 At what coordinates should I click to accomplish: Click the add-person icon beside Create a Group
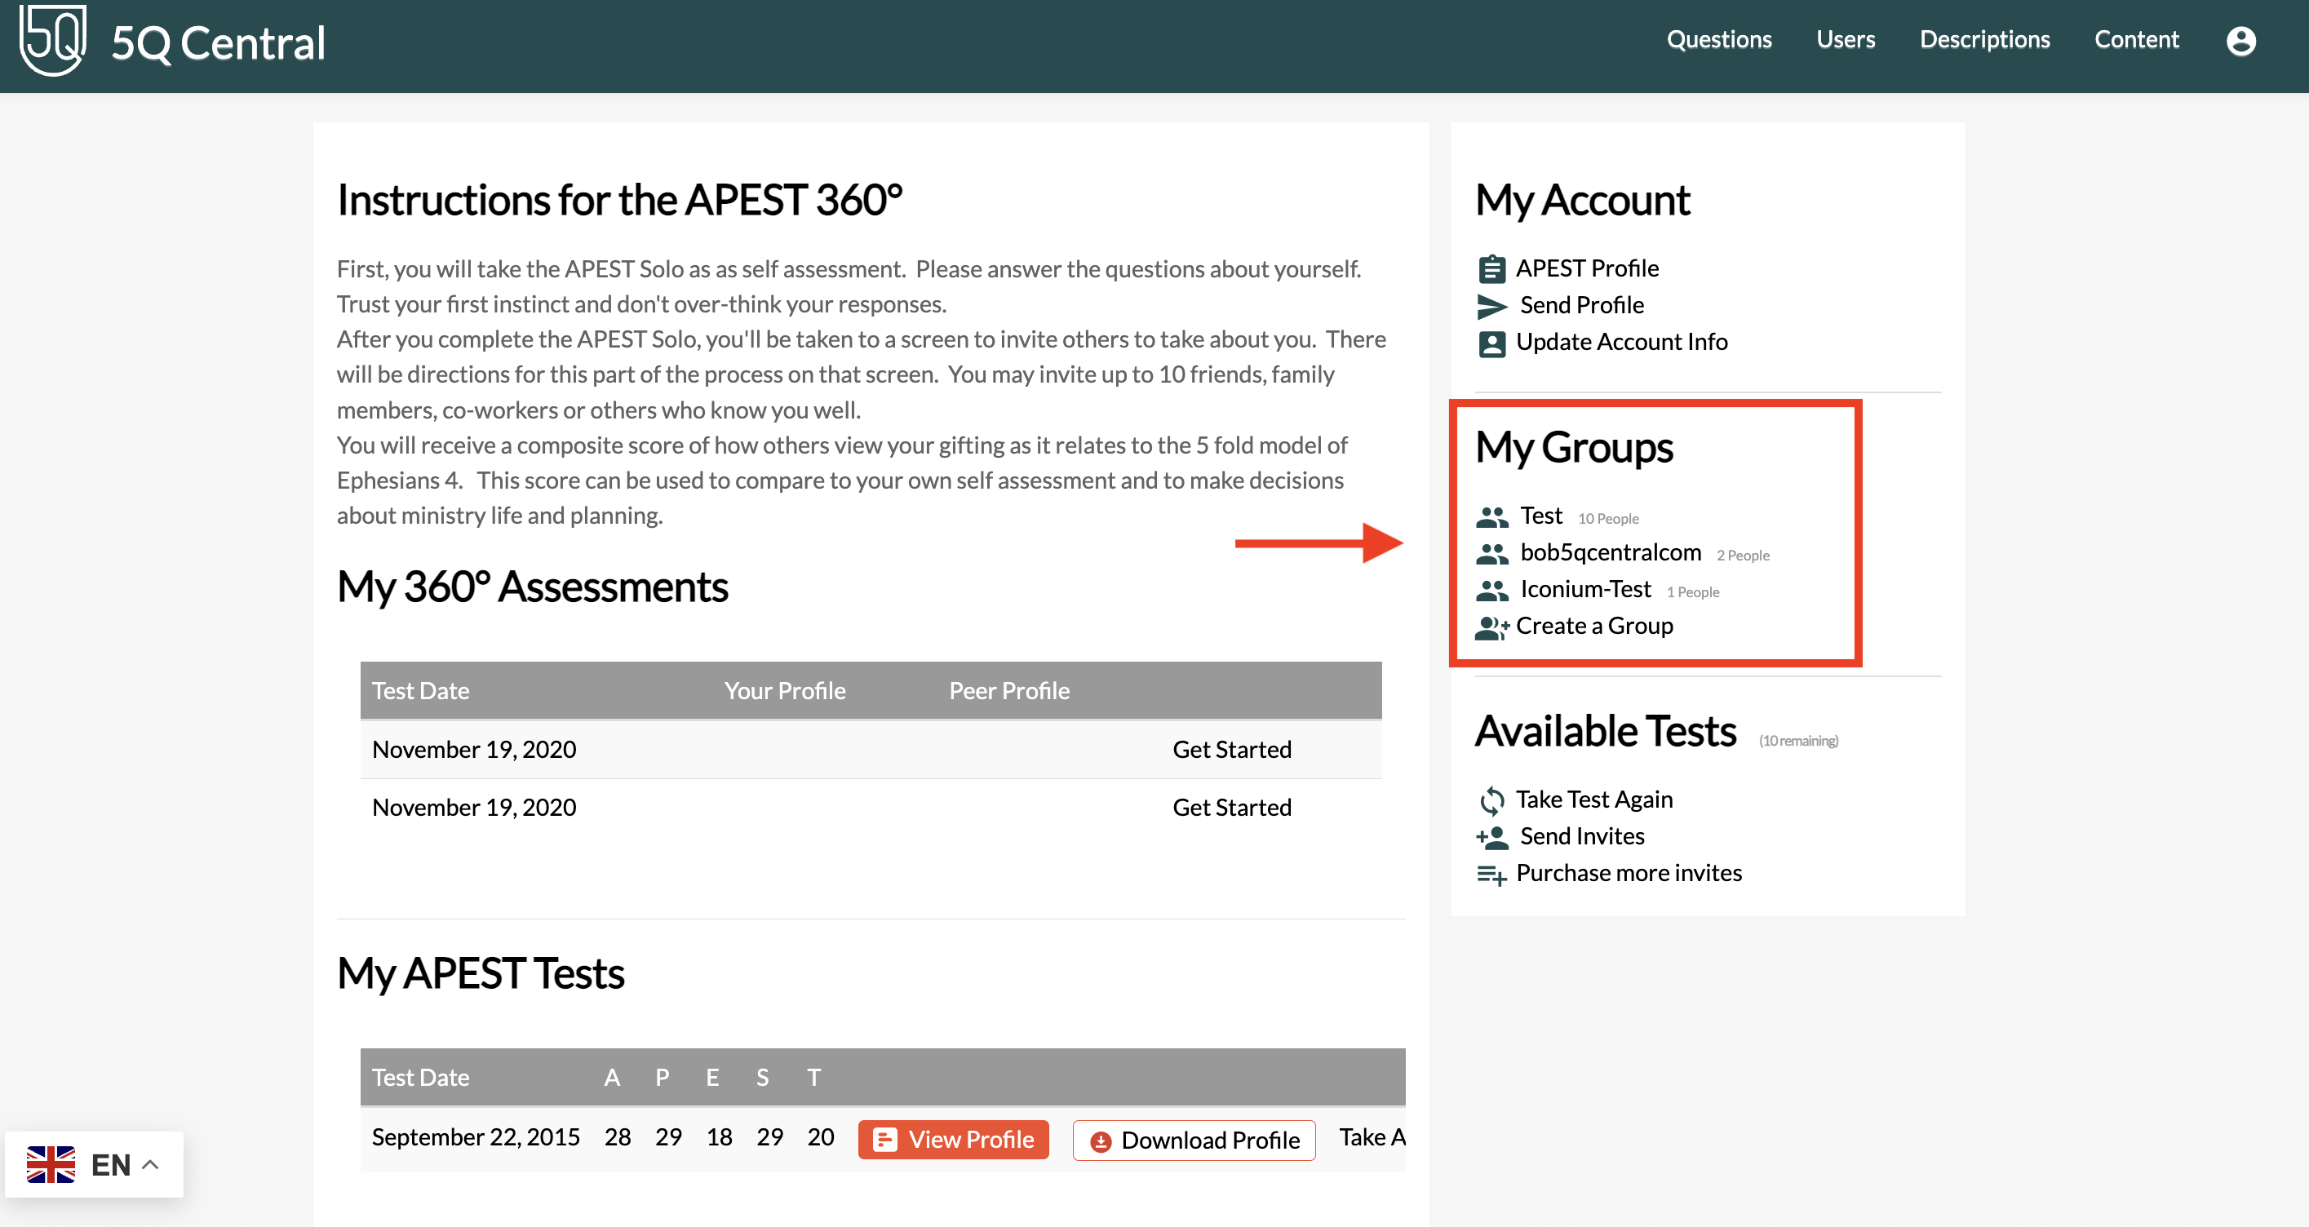1492,627
